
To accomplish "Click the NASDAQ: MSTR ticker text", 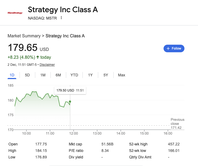I will 42,18.
